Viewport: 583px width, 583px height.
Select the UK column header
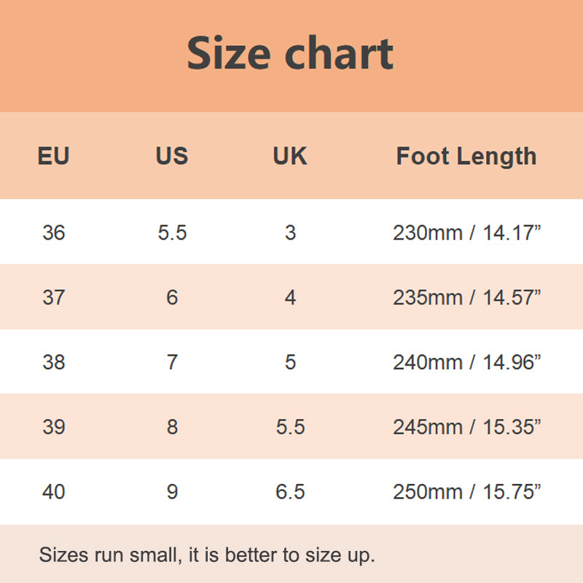290,156
